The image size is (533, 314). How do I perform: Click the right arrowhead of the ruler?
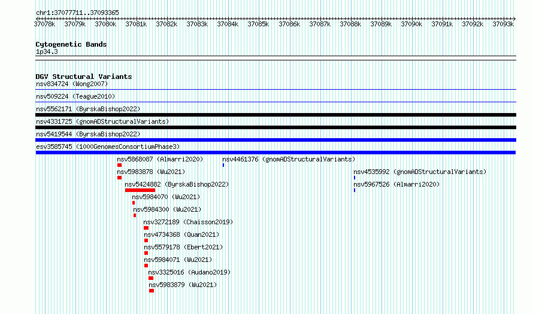pyautogui.click(x=514, y=19)
